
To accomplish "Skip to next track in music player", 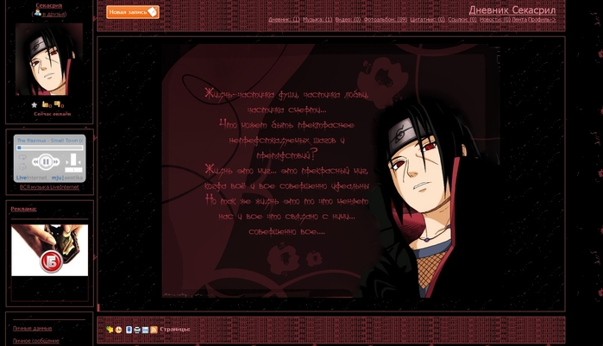I will (x=57, y=162).
